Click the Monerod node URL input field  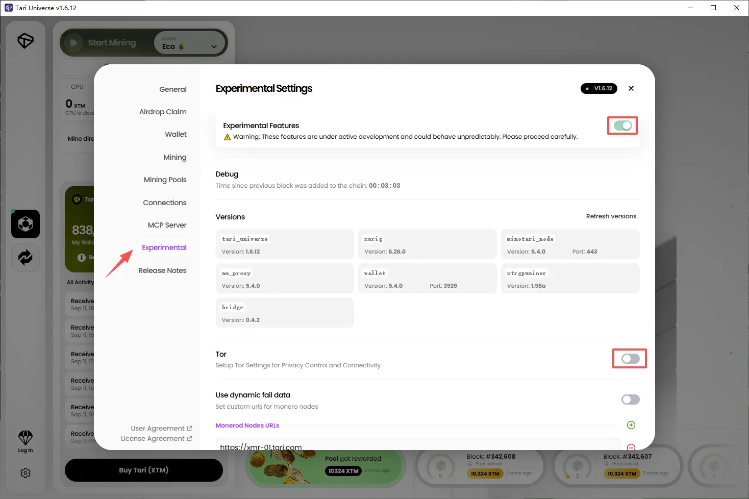click(x=418, y=444)
